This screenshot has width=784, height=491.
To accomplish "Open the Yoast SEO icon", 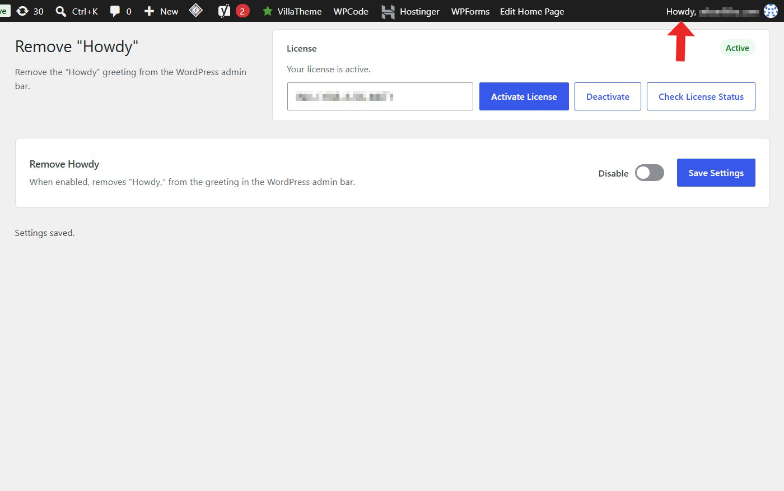I will 224,11.
